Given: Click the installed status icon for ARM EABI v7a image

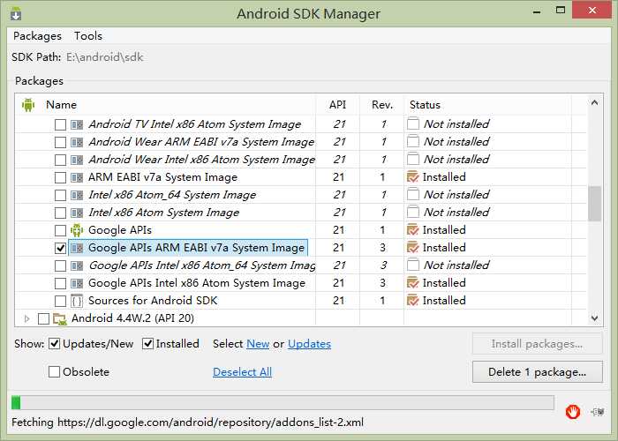Looking at the screenshot, I should click(412, 177).
